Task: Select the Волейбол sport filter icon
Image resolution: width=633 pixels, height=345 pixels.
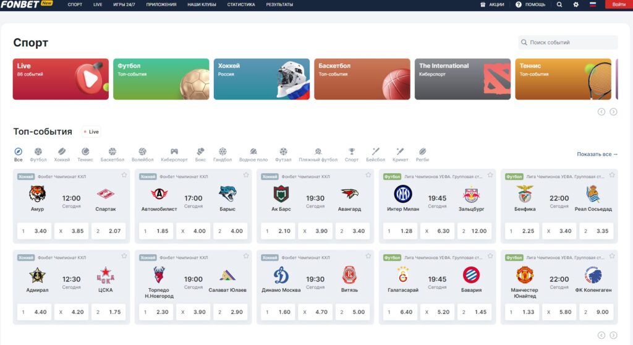Action: point(143,151)
